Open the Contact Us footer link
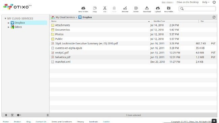 click(41, 122)
